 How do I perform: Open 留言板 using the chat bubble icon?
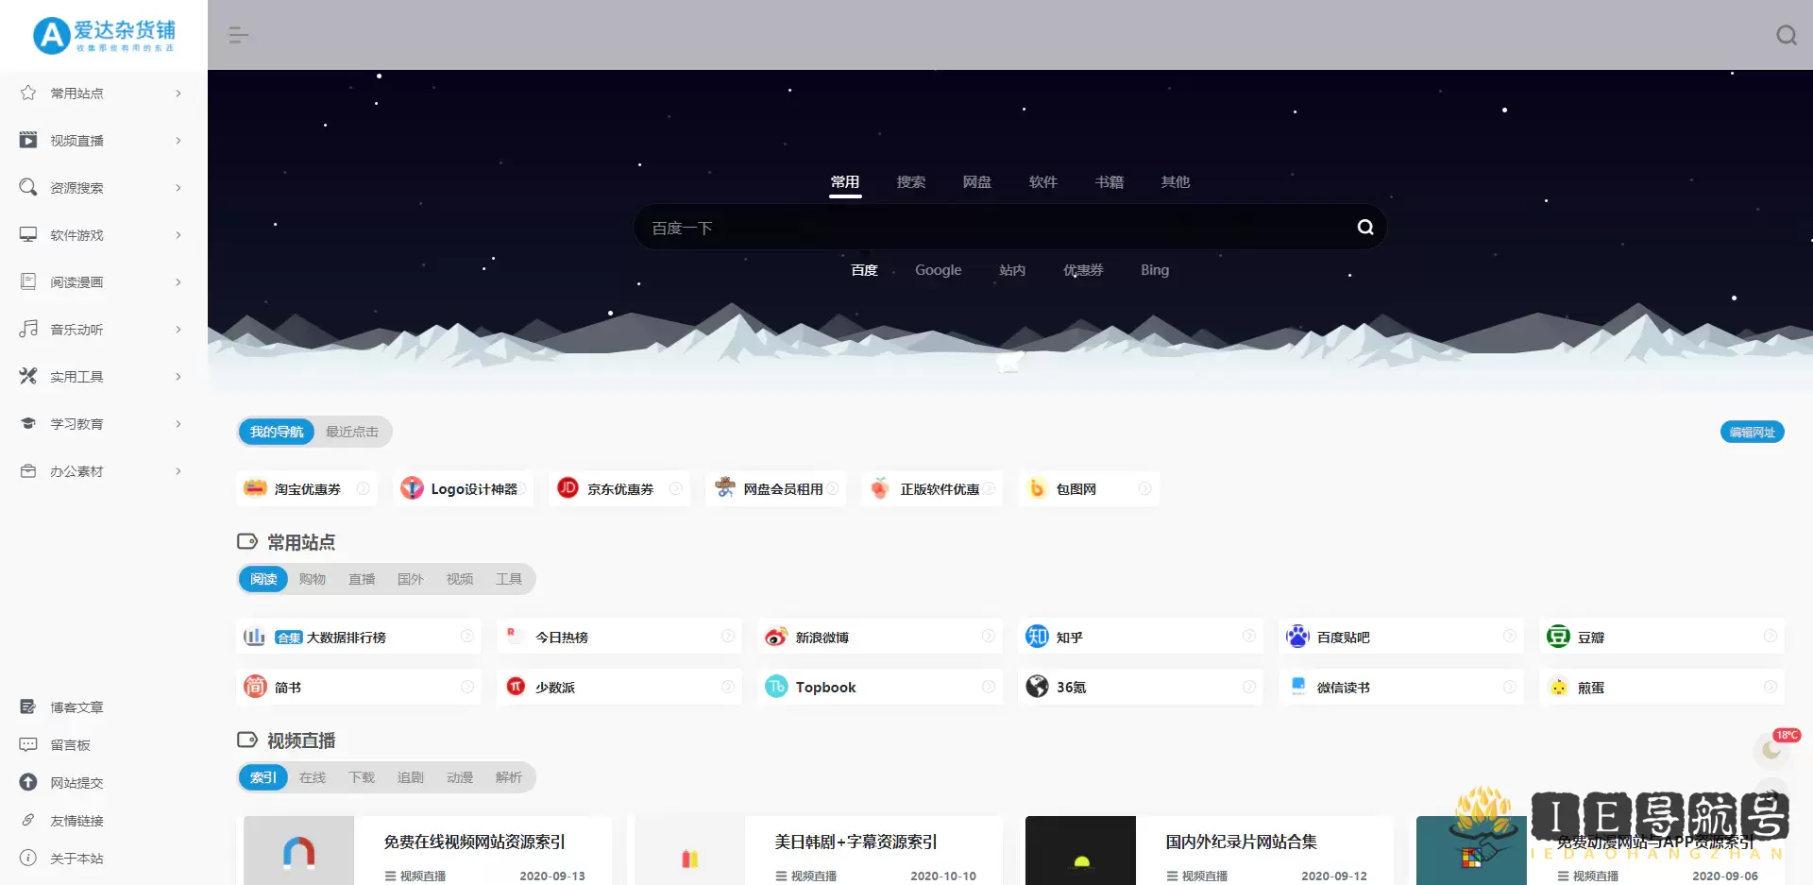(x=28, y=744)
